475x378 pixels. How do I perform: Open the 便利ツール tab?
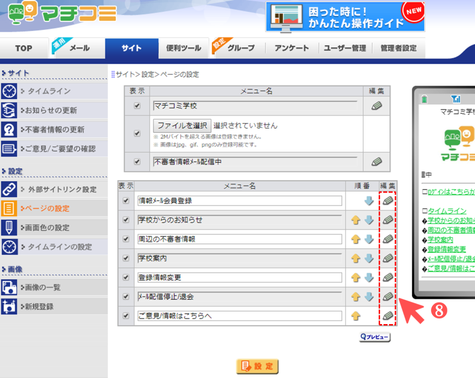184,48
